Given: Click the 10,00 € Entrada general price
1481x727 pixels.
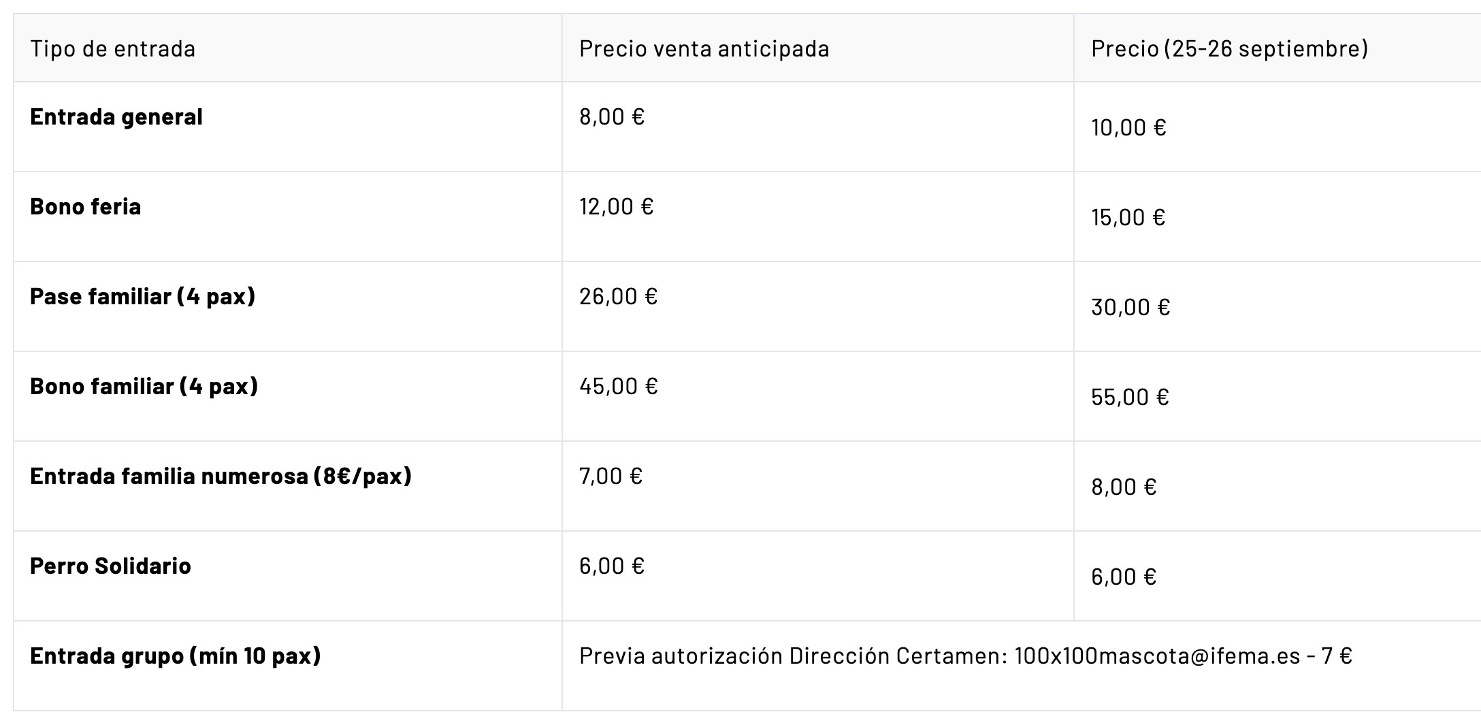Looking at the screenshot, I should pos(1128,128).
